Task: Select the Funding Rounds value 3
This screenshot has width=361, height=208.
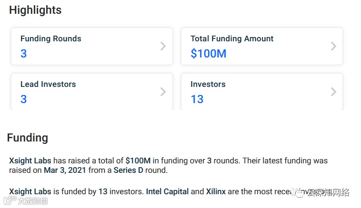Action: tap(24, 54)
